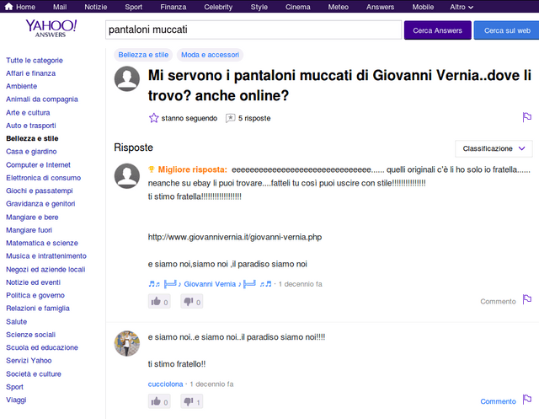539x419 pixels.
Task: Open the Moda e accessori category tag
Action: pyautogui.click(x=210, y=55)
